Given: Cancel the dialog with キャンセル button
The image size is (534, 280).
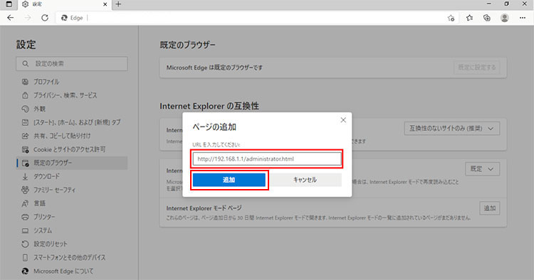Looking at the screenshot, I should pyautogui.click(x=305, y=180).
